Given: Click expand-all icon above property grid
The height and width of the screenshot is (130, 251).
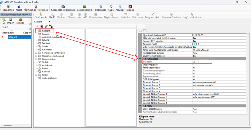Looking at the screenshot, I should tap(140, 30).
